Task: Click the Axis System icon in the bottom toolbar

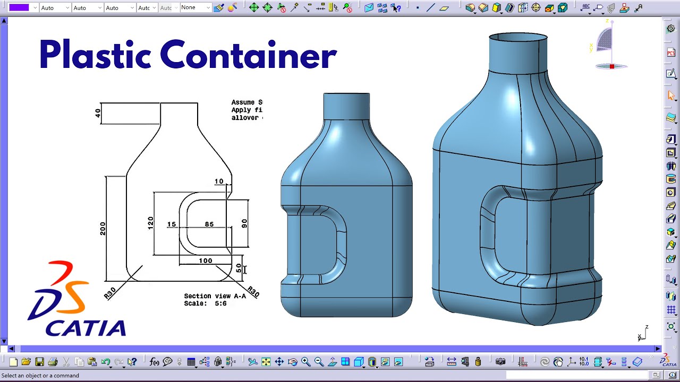Action: [x=572, y=362]
